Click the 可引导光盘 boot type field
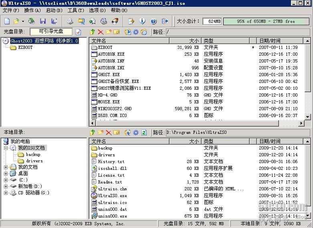This screenshot has width=313, height=228. (x=51, y=32)
